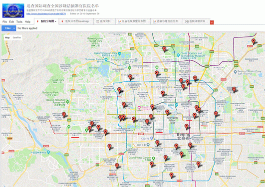Click the Grand View Garden icon
The image size is (265, 187).
point(153,158)
